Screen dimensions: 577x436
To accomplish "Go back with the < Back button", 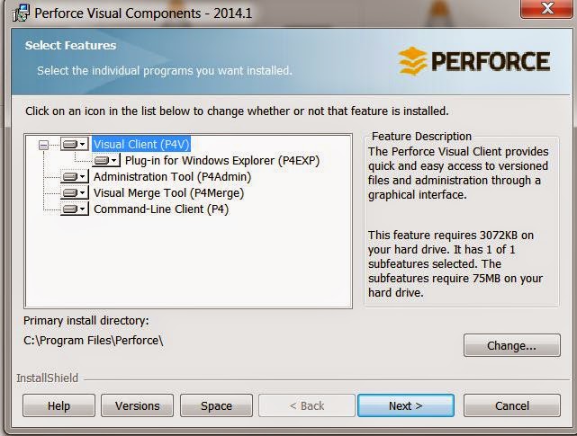I will [x=307, y=405].
